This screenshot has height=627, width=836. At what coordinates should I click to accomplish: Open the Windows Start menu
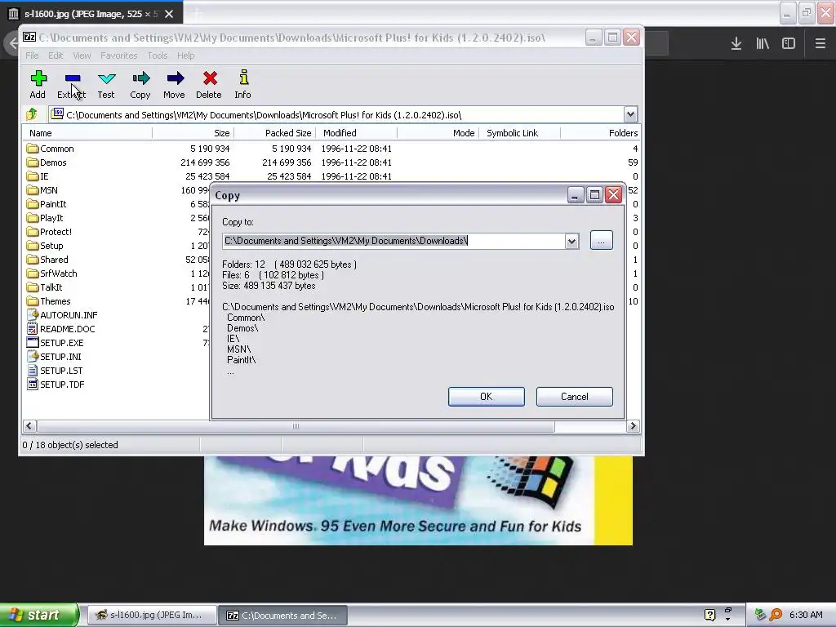pyautogui.click(x=39, y=615)
